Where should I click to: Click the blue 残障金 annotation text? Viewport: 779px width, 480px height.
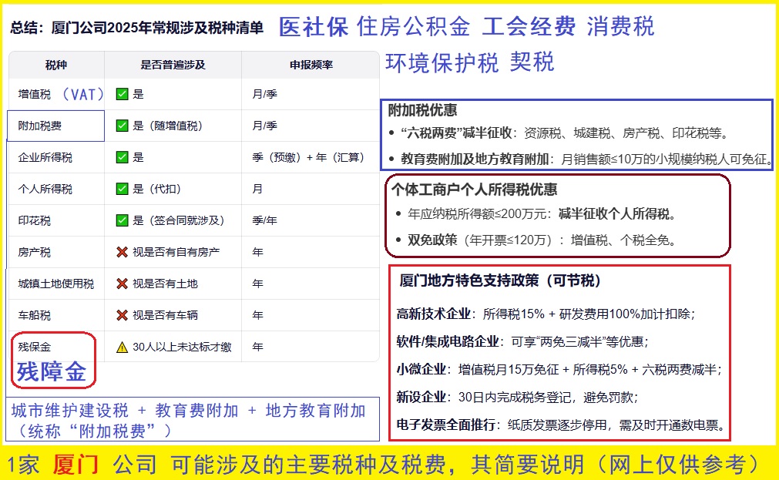52,372
